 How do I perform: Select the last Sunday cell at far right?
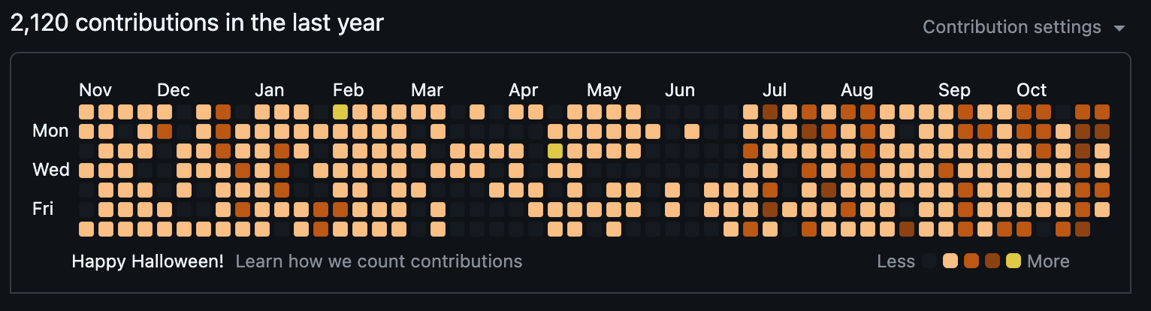(x=1102, y=112)
